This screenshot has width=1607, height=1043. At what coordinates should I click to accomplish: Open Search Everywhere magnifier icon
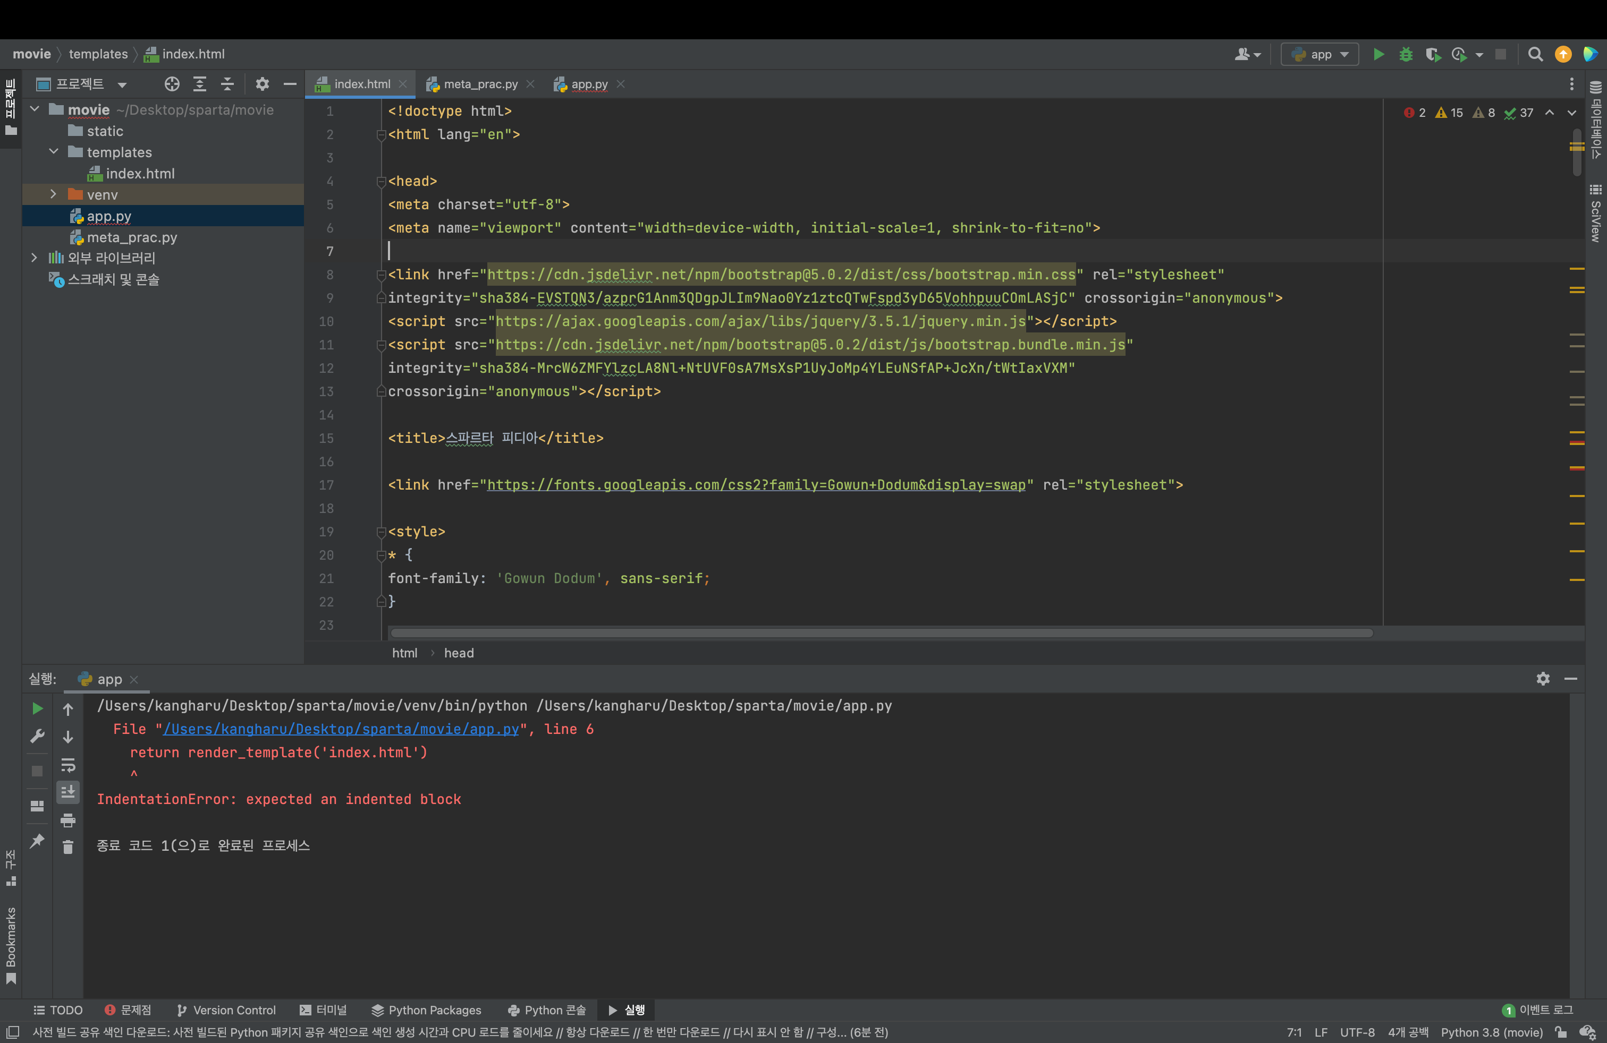[1535, 54]
